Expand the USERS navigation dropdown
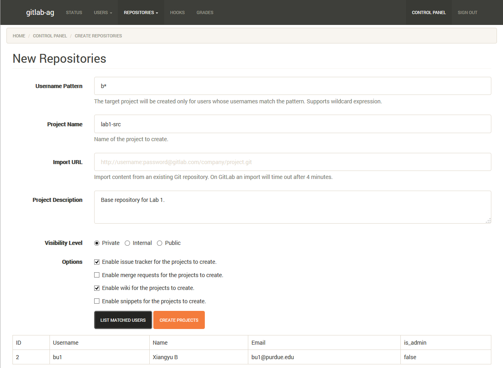Viewport: 503px width, 368px height. click(x=103, y=12)
